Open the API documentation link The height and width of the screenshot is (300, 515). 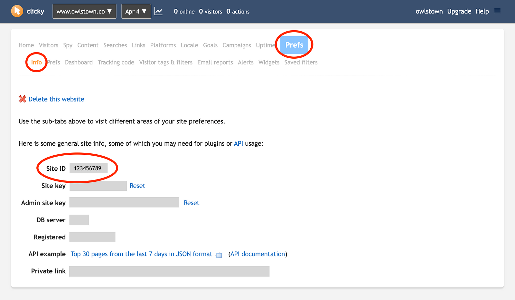coord(257,254)
